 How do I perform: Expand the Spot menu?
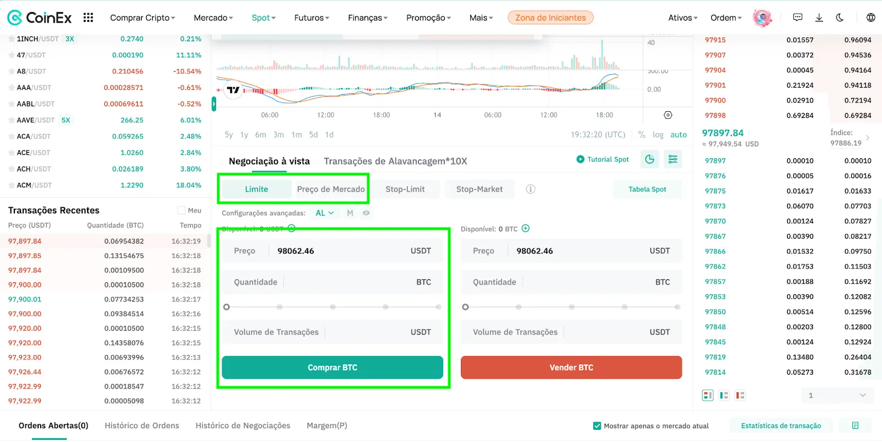263,18
